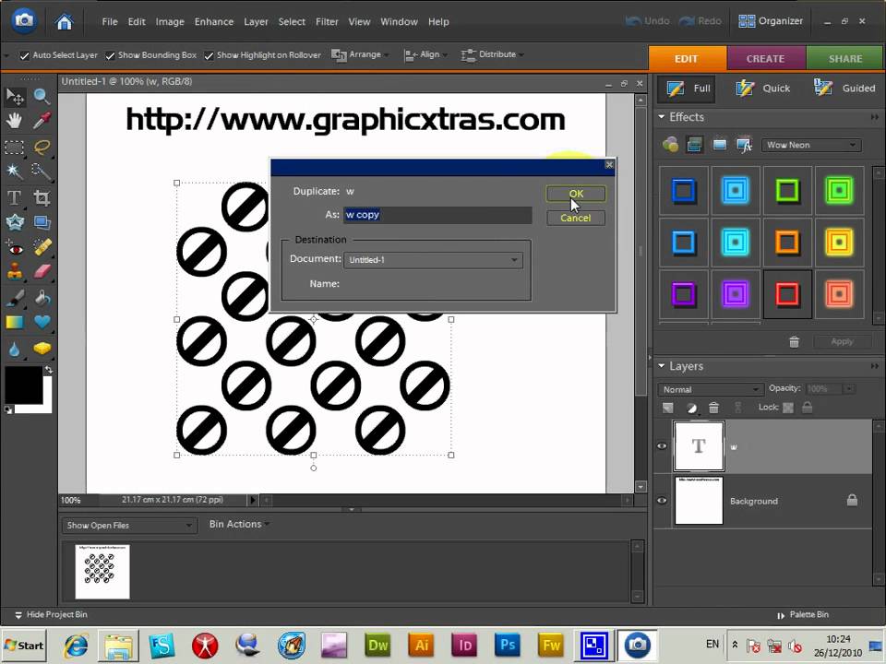Collapse the Layers panel
This screenshot has height=664, width=886.
(x=661, y=366)
